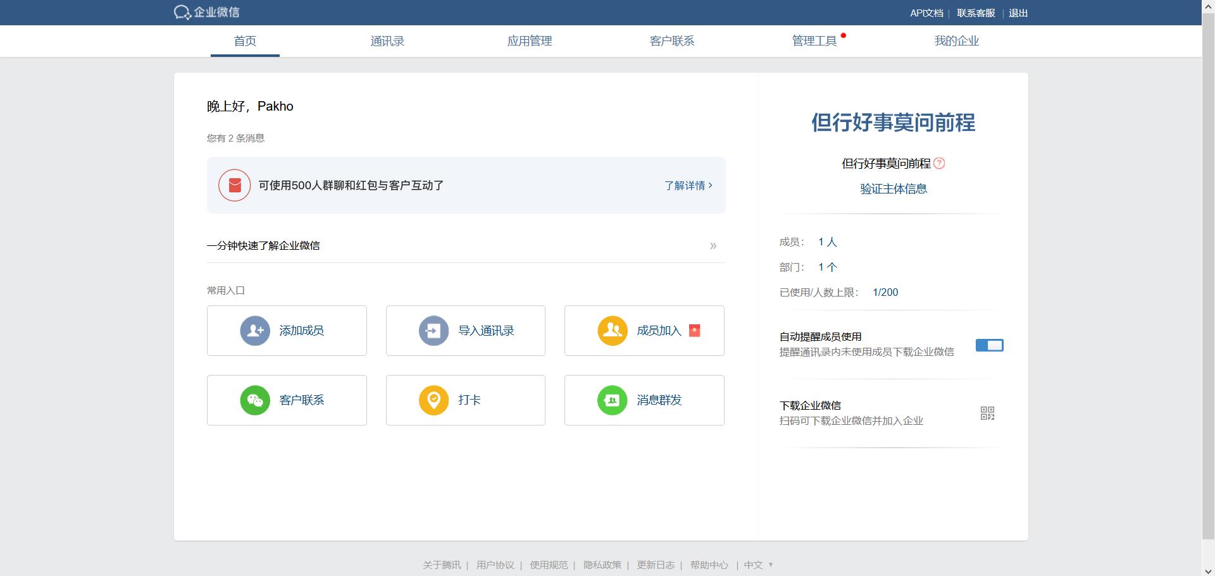
Task: Click 退出 to log out
Action: pyautogui.click(x=1018, y=13)
